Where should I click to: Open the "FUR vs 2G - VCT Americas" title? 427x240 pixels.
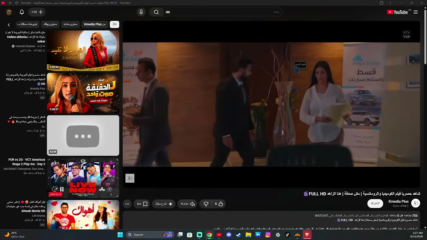[x=27, y=162]
